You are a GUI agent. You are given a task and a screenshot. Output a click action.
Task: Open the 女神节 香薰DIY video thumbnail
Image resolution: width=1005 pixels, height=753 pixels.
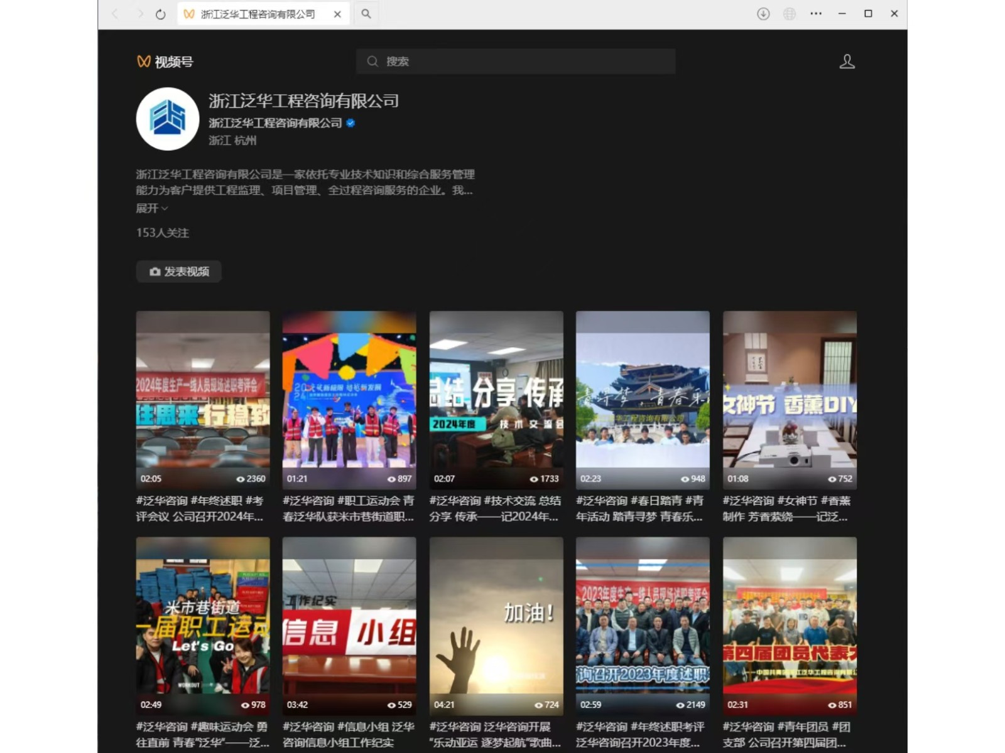click(790, 399)
